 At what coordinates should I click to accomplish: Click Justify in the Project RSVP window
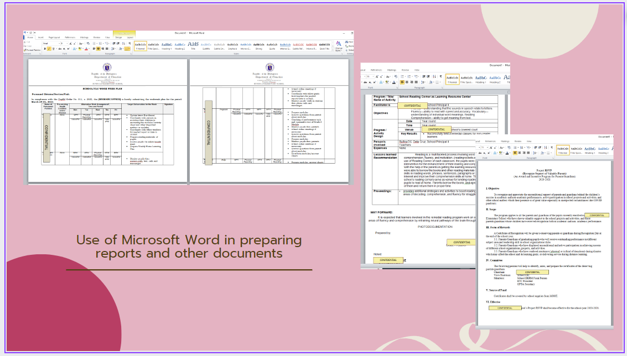tap(528, 153)
